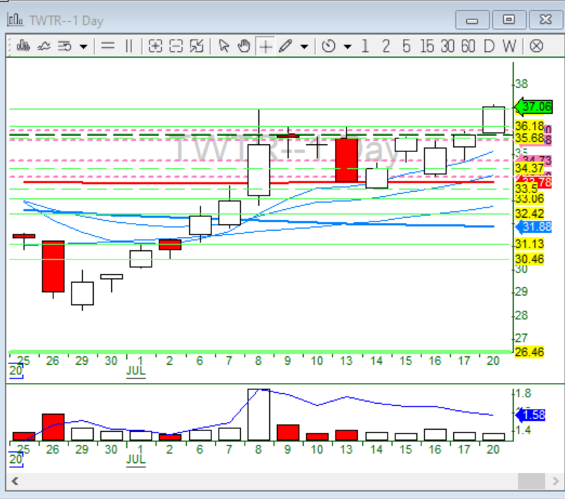Click the indicators wave line icon

(x=43, y=46)
